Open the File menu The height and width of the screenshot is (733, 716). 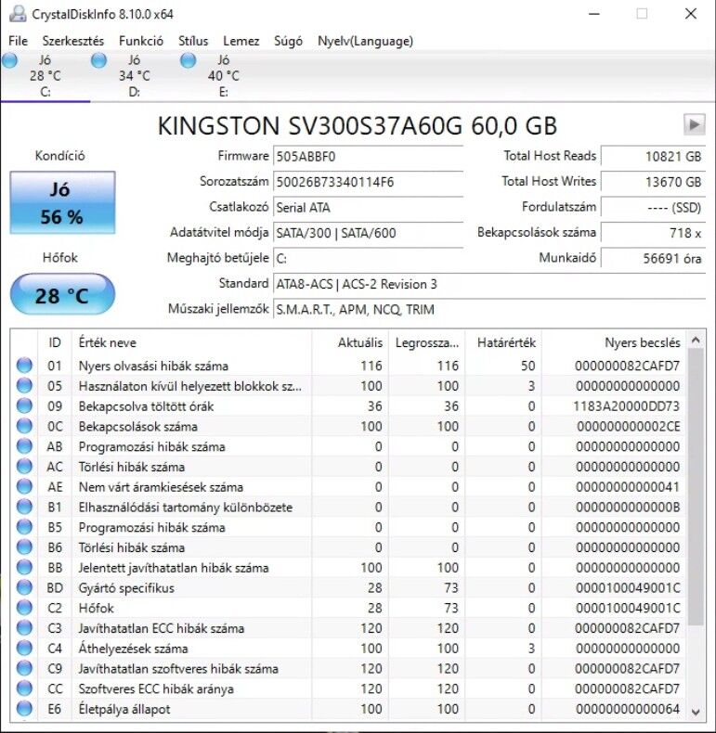coord(19,41)
